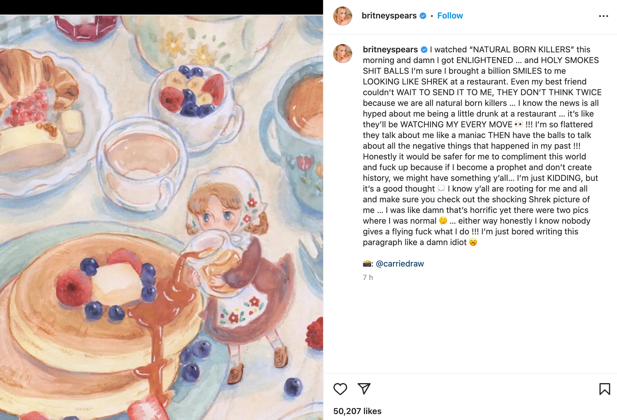
Task: Open the @carriedraw profile link
Action: (x=400, y=263)
